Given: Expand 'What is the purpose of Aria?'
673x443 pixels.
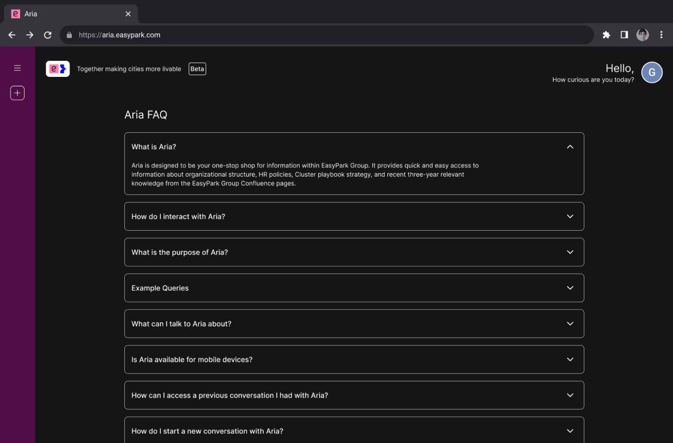Looking at the screenshot, I should click(354, 252).
